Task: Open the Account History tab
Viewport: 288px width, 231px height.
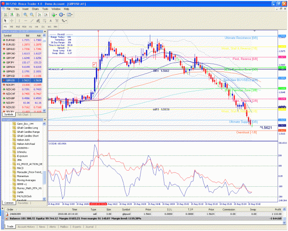Action: tap(26, 227)
